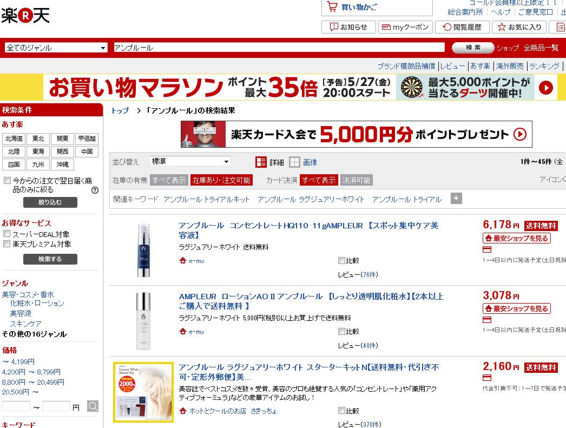Select すべて表示 for 在庫の有無

pos(169,180)
